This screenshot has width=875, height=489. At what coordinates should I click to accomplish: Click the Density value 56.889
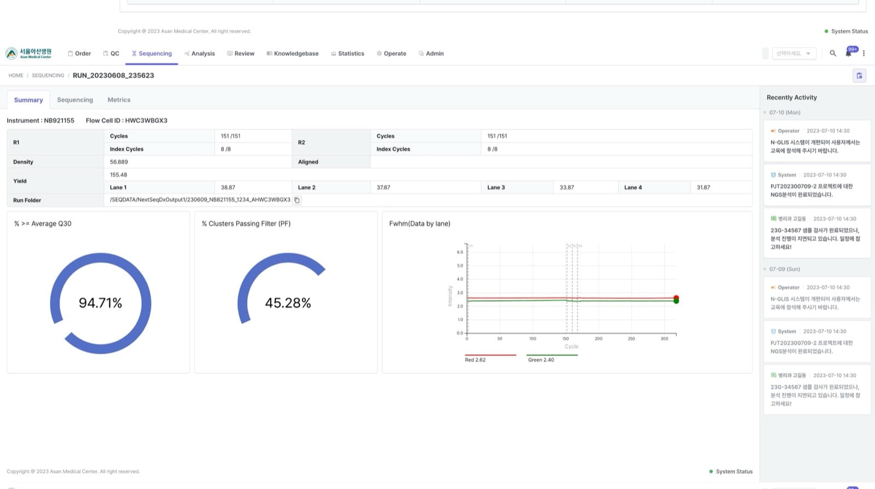(119, 162)
